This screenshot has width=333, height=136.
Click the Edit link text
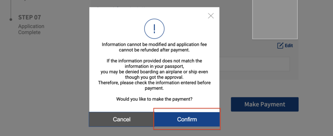[289, 46]
